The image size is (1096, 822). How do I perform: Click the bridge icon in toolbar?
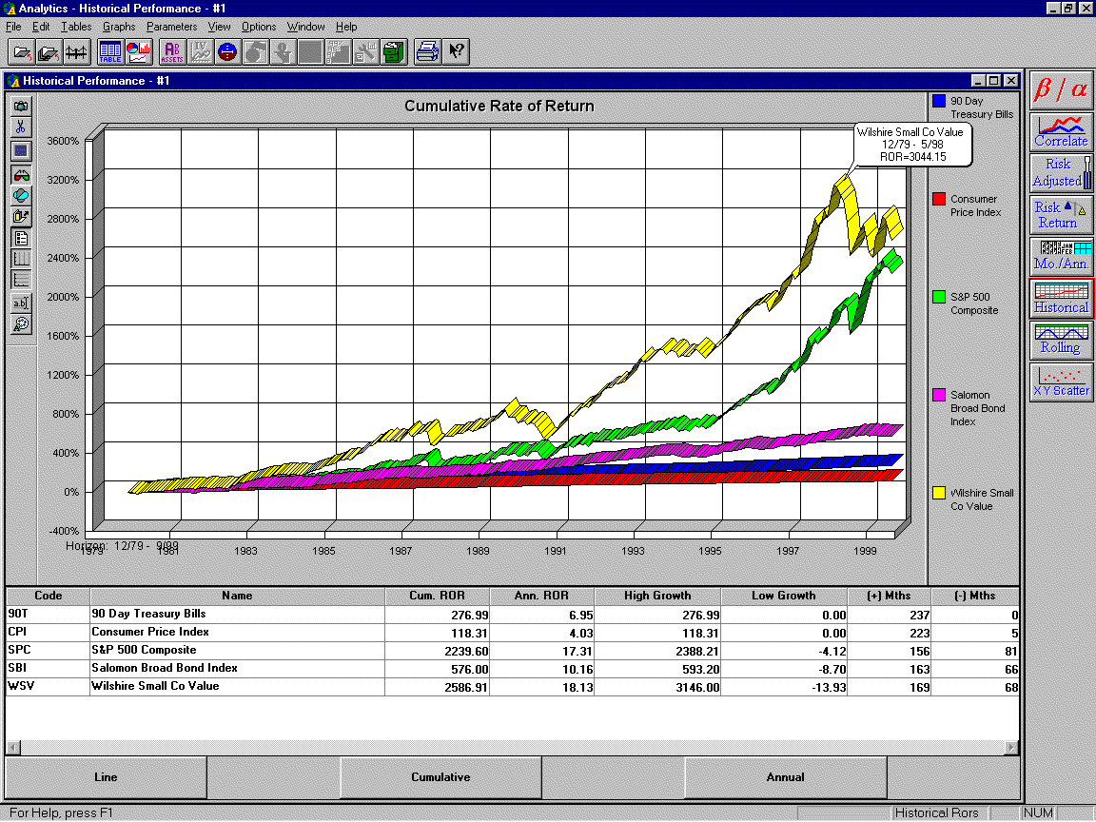pyautogui.click(x=75, y=51)
